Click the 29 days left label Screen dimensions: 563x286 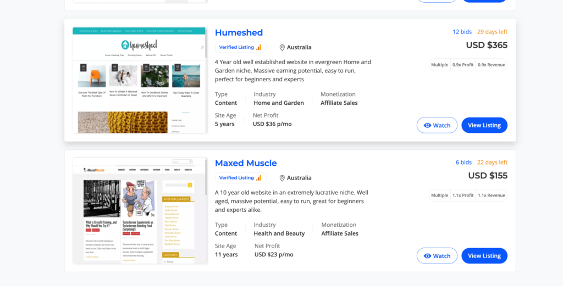(x=492, y=32)
